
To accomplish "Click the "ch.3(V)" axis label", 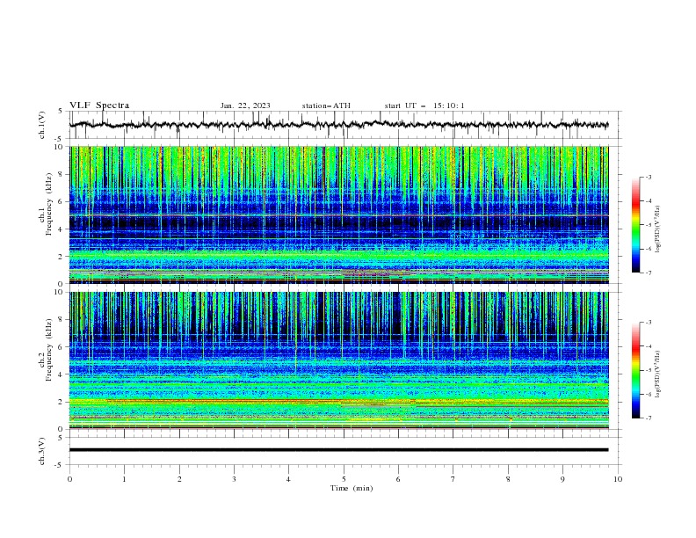I will (42, 451).
